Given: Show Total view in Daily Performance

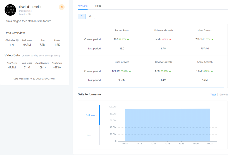Looking at the screenshot, I should pos(213,95).
